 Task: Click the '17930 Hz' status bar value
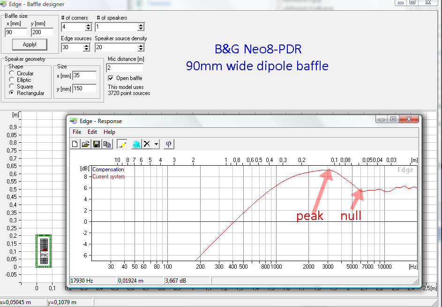click(x=82, y=280)
